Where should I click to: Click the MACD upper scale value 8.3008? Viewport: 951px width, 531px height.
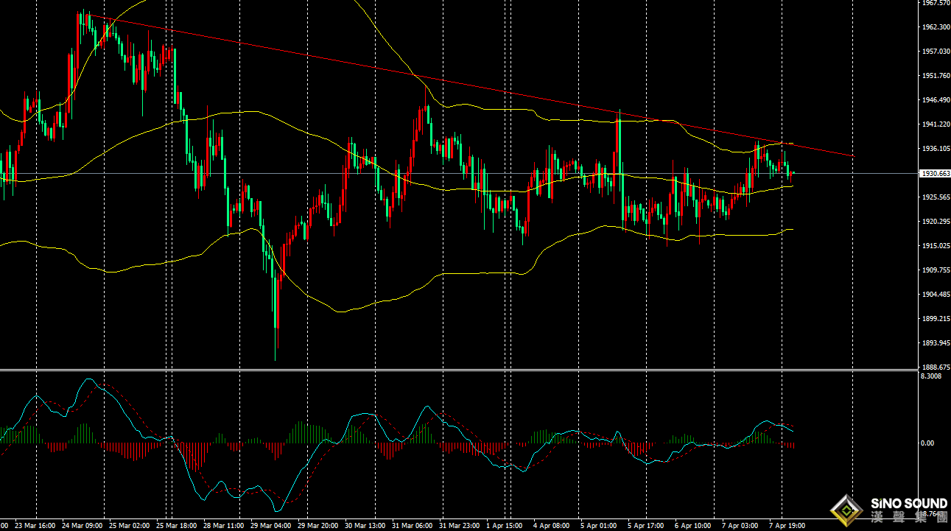tap(932, 376)
